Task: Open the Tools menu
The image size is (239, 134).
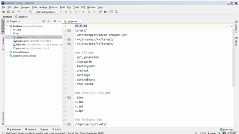Action: coord(76,7)
